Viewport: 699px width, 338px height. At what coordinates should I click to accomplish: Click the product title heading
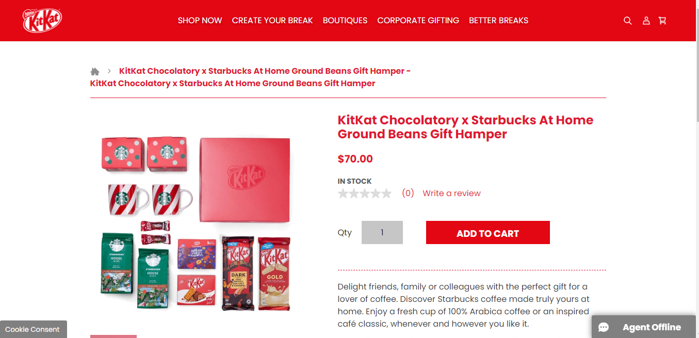(x=465, y=127)
